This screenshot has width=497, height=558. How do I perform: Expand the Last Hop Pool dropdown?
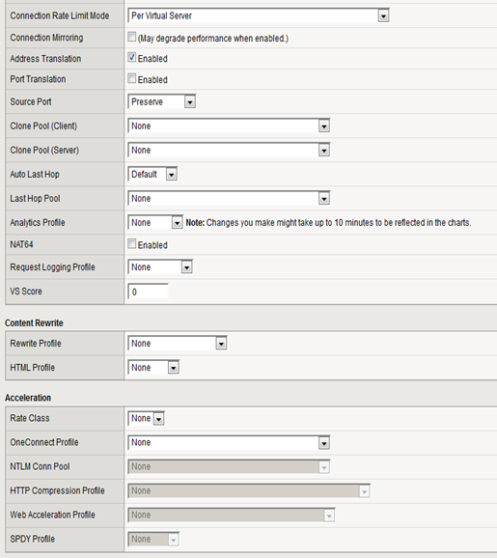229,199
